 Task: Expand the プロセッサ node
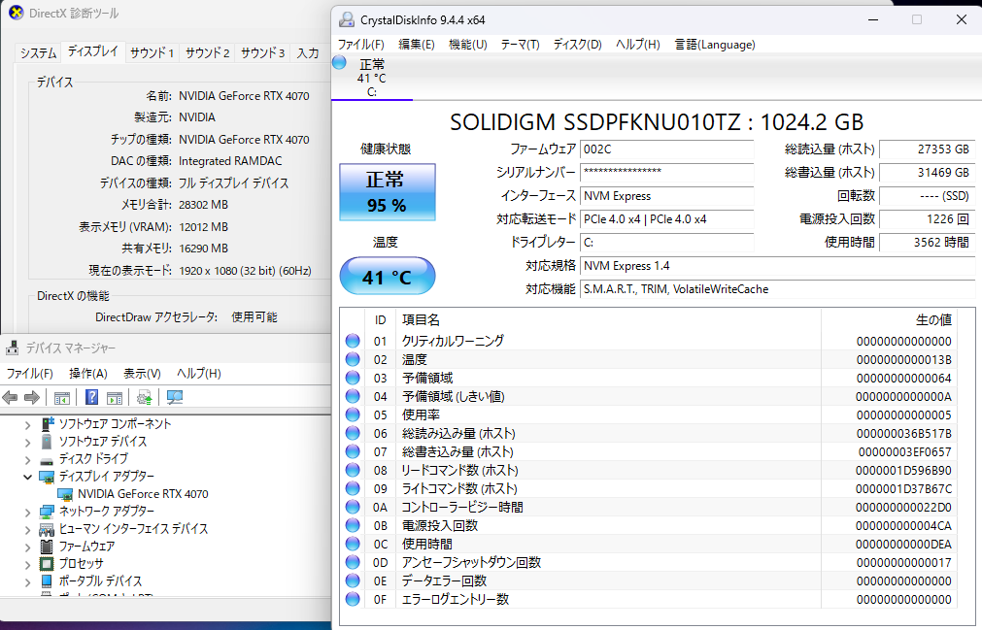pos(27,565)
